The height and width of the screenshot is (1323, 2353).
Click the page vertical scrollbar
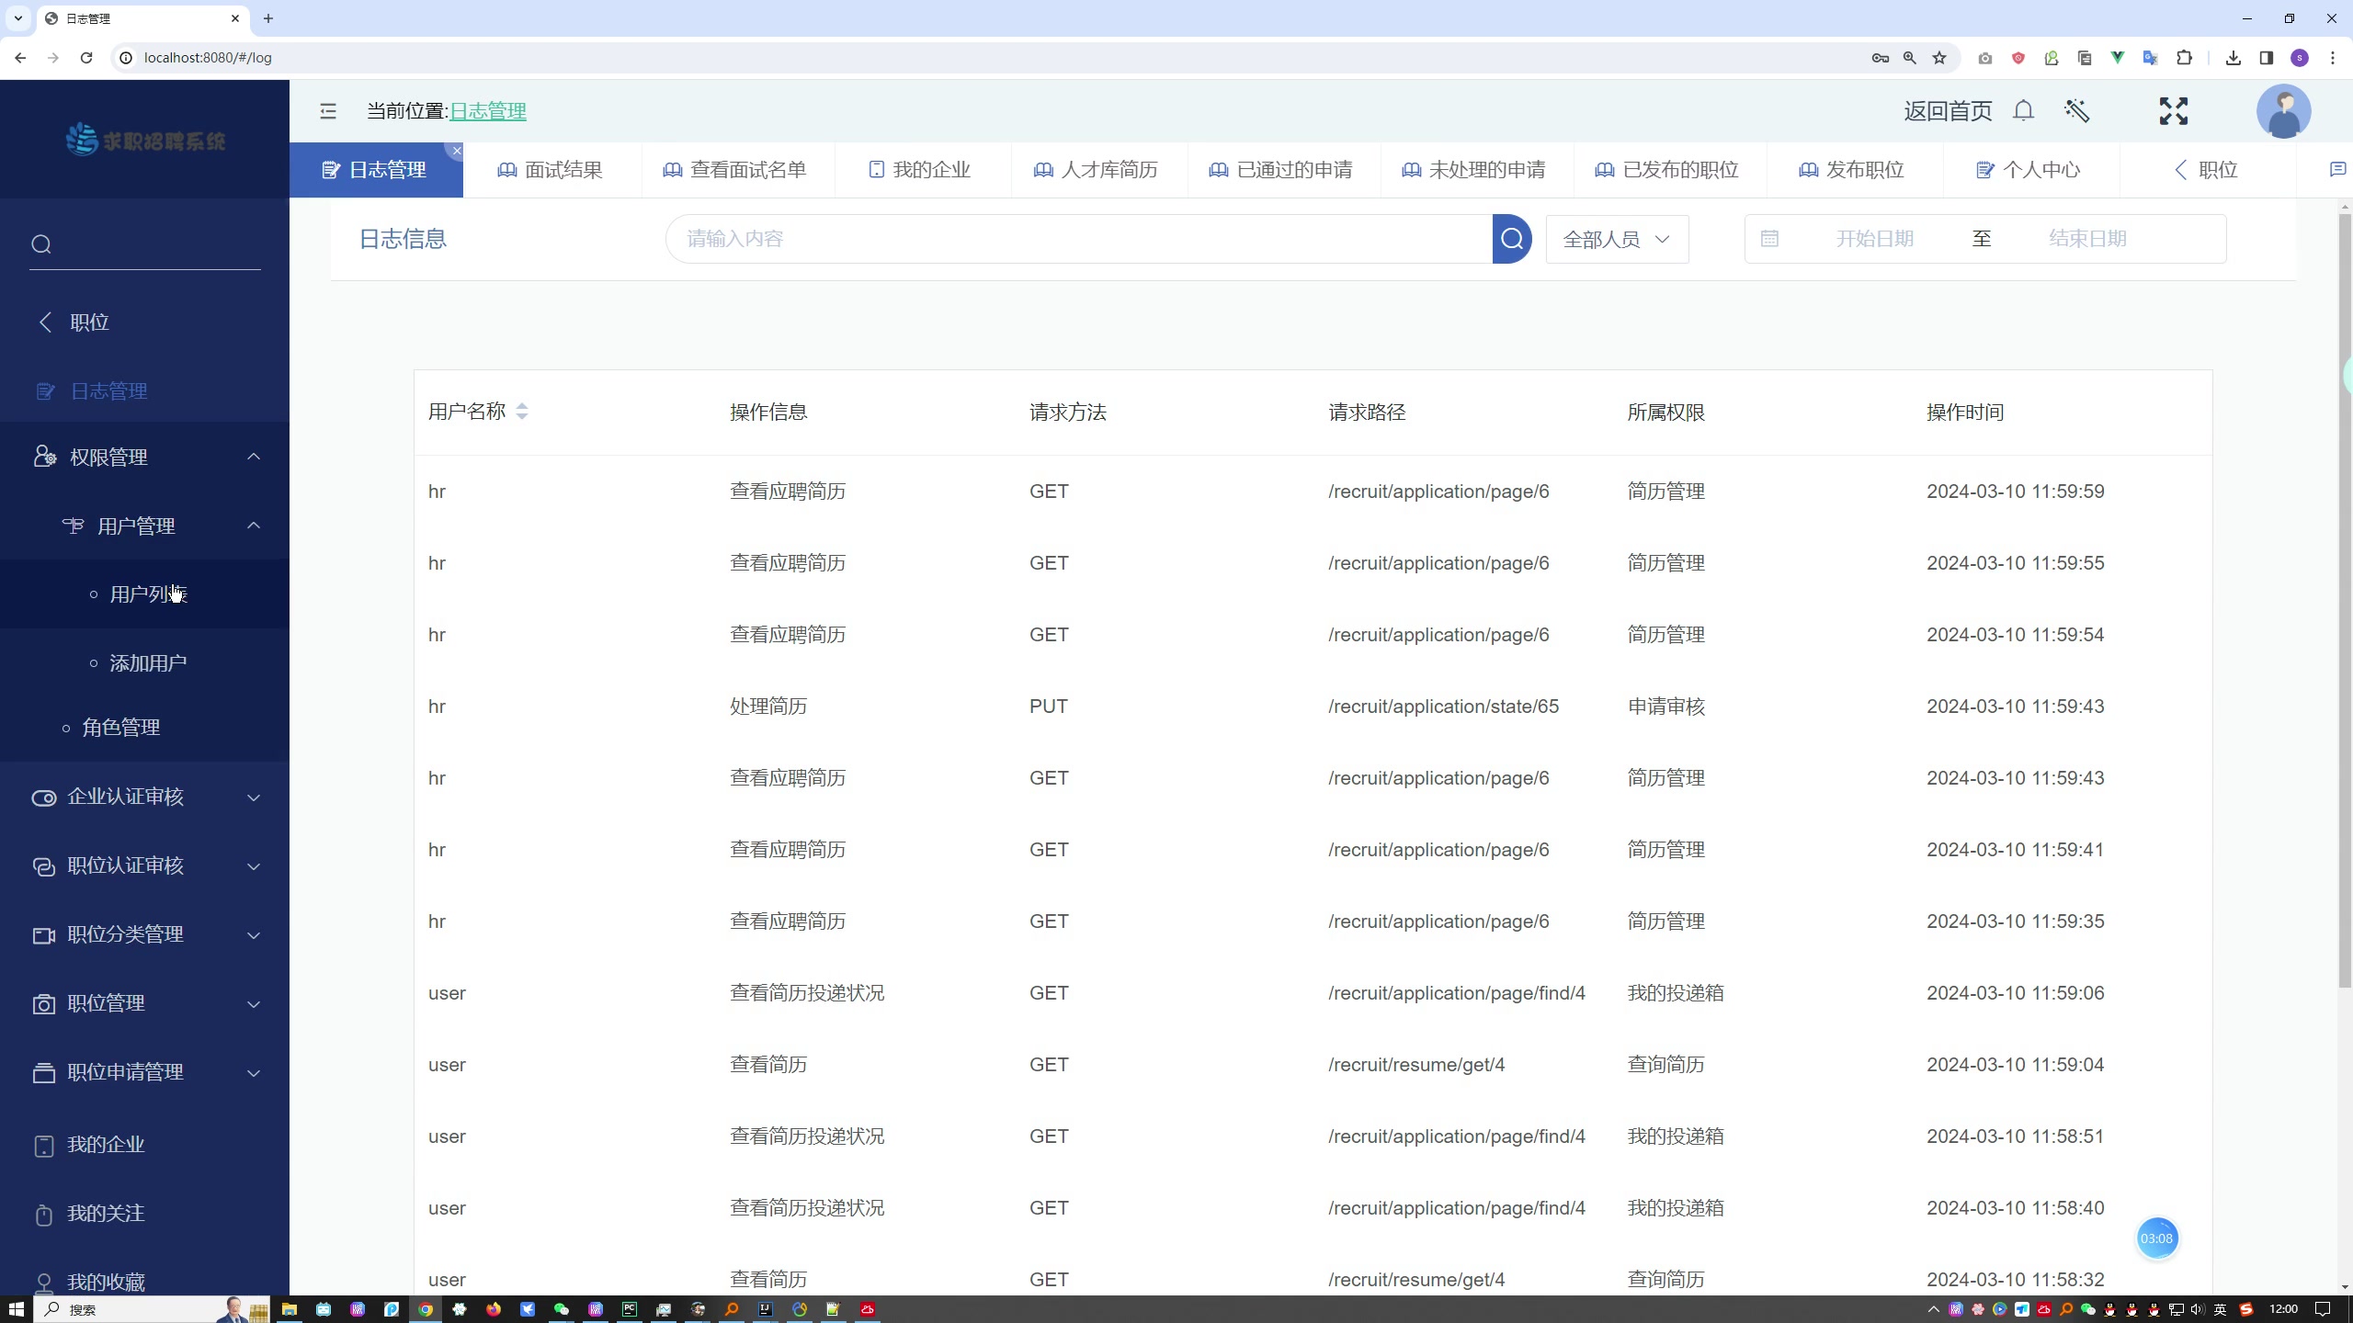pyautogui.click(x=2345, y=602)
